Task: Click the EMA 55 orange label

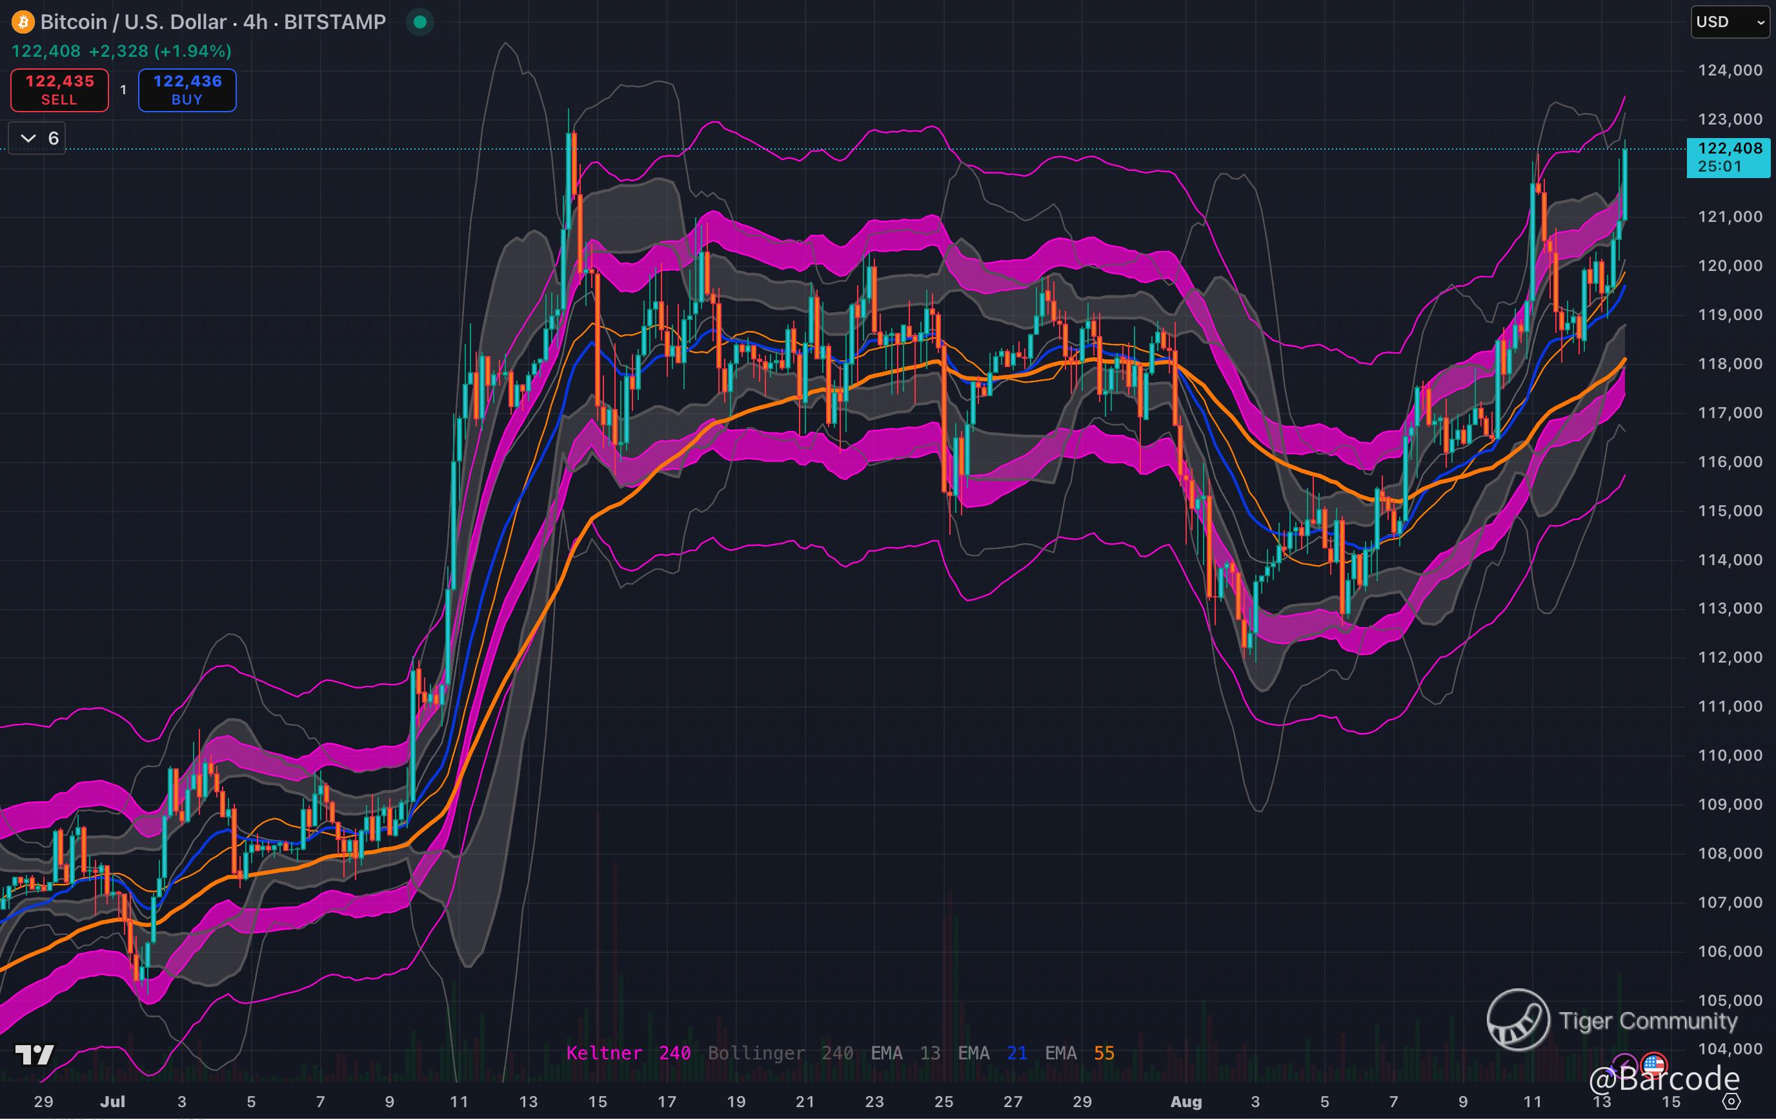Action: [x=1079, y=1053]
